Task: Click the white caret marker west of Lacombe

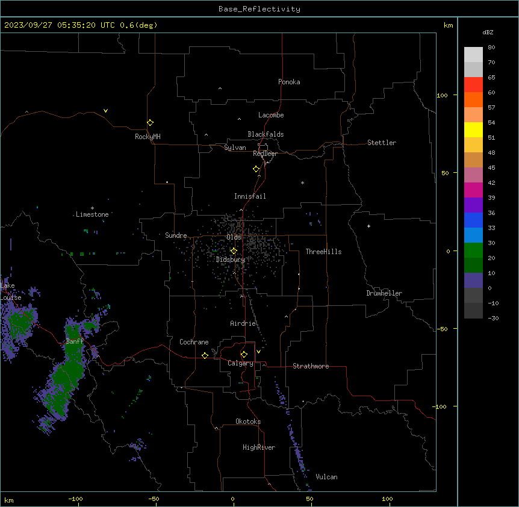Action: click(x=239, y=119)
